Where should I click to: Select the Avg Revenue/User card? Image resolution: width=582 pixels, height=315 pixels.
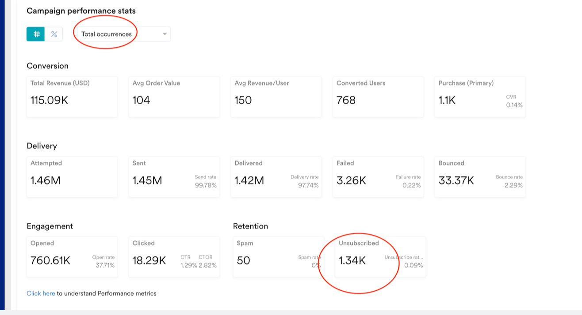click(x=276, y=97)
